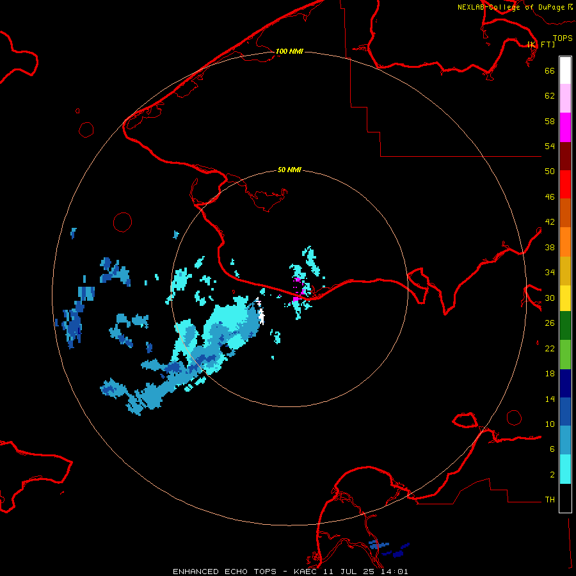Click the cyan 2-6 kft legend swatch
The image size is (576, 576).
565,469
